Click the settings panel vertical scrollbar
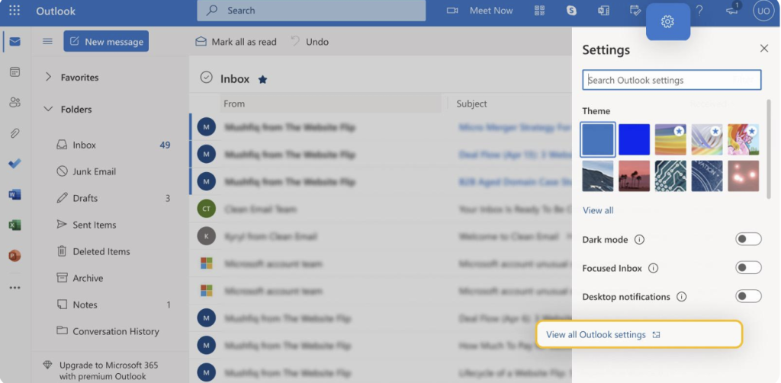Image resolution: width=781 pixels, height=383 pixels. (769, 149)
